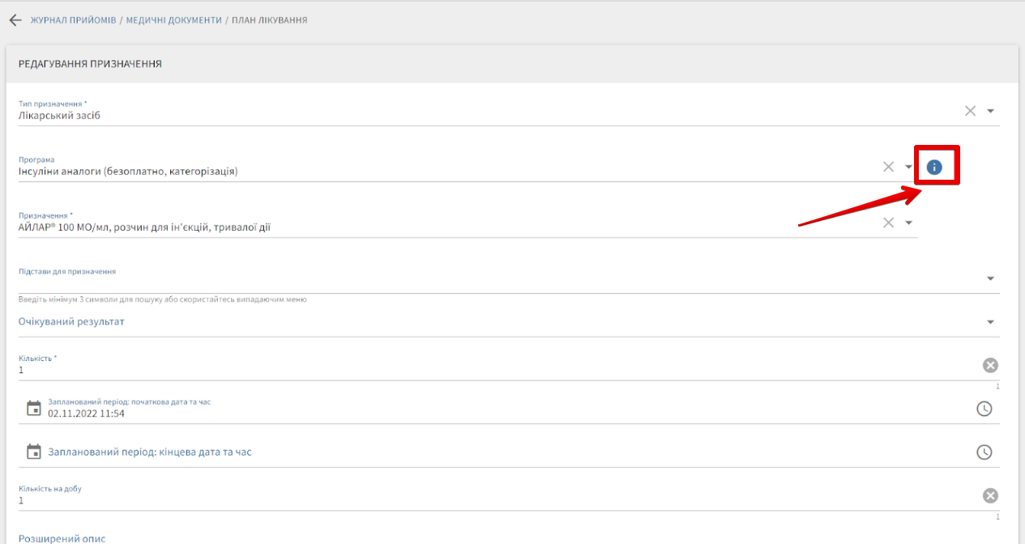Go to Медичні документи breadcrumb
This screenshot has height=544, width=1025.
[173, 20]
